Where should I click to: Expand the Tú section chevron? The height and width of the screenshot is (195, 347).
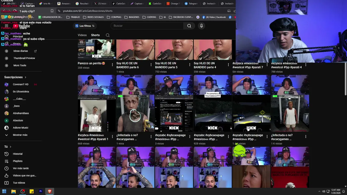click(x=11, y=147)
